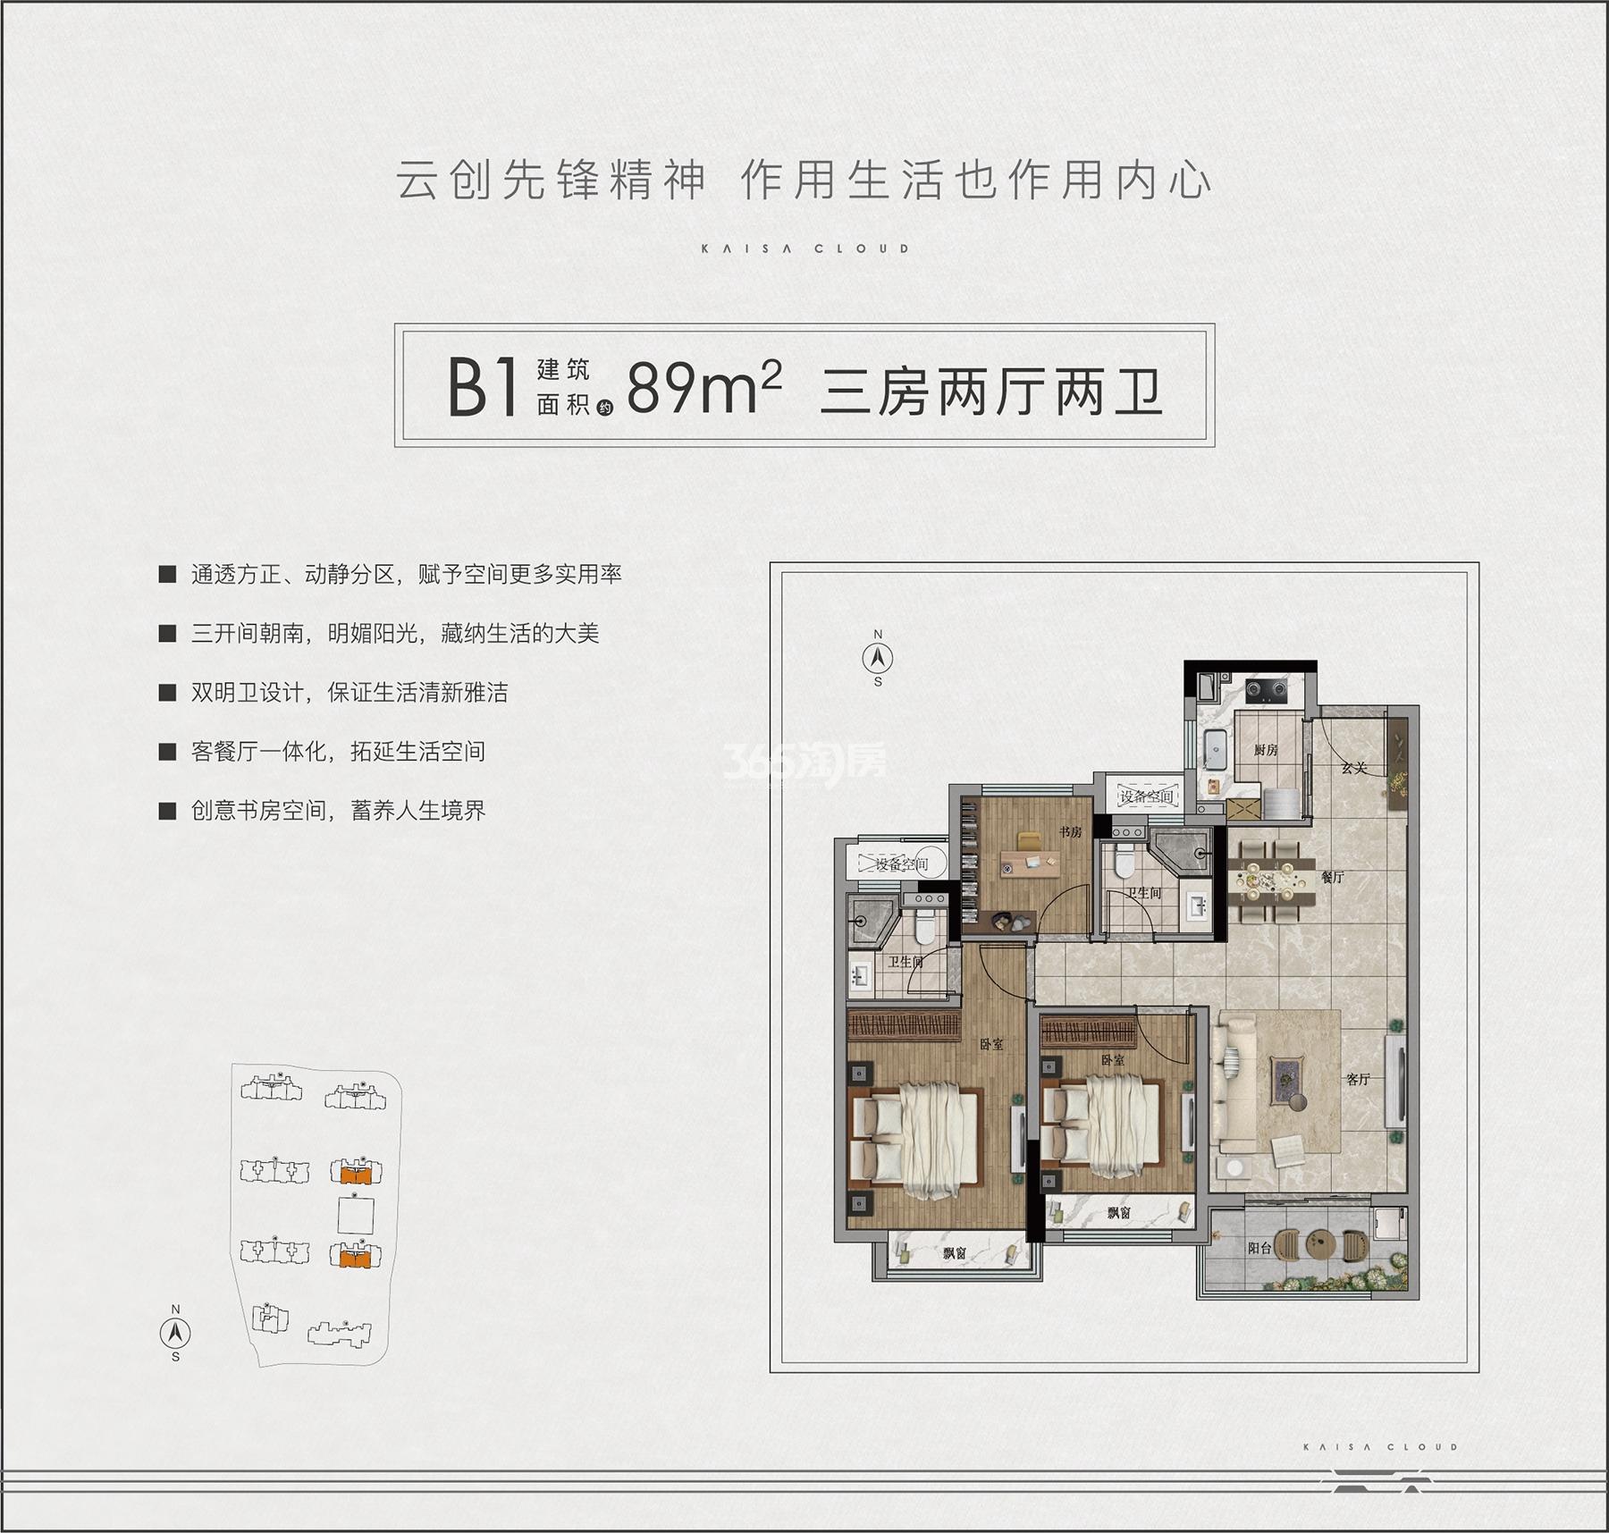Viewport: 1609px width, 1533px height.
Task: Click the 飘窗 label below the left bedroom
Action: (x=955, y=1253)
